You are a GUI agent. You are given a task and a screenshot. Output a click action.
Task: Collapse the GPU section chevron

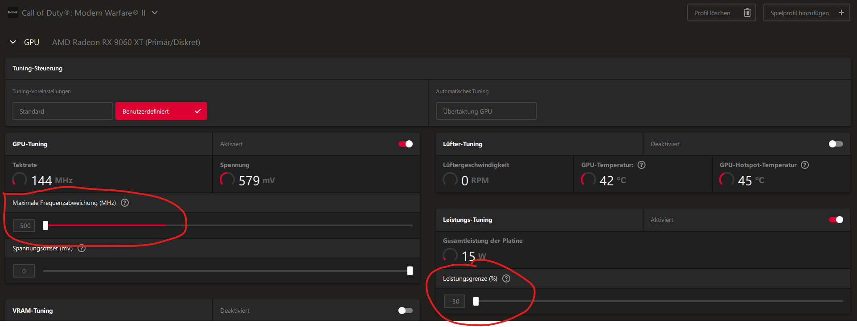13,42
